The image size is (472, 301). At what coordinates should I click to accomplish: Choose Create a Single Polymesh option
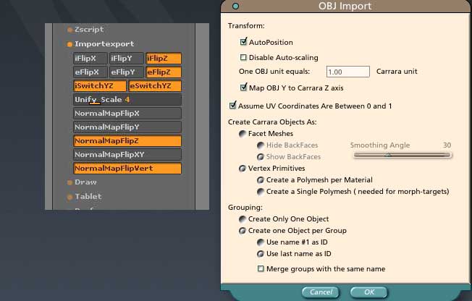click(x=261, y=192)
